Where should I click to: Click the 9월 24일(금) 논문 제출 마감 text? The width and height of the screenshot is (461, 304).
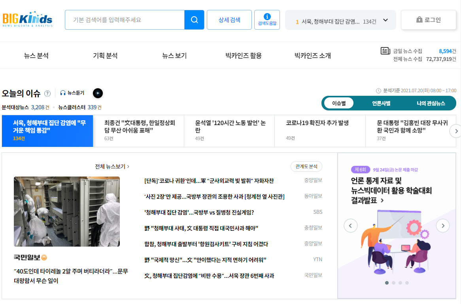pos(395,170)
